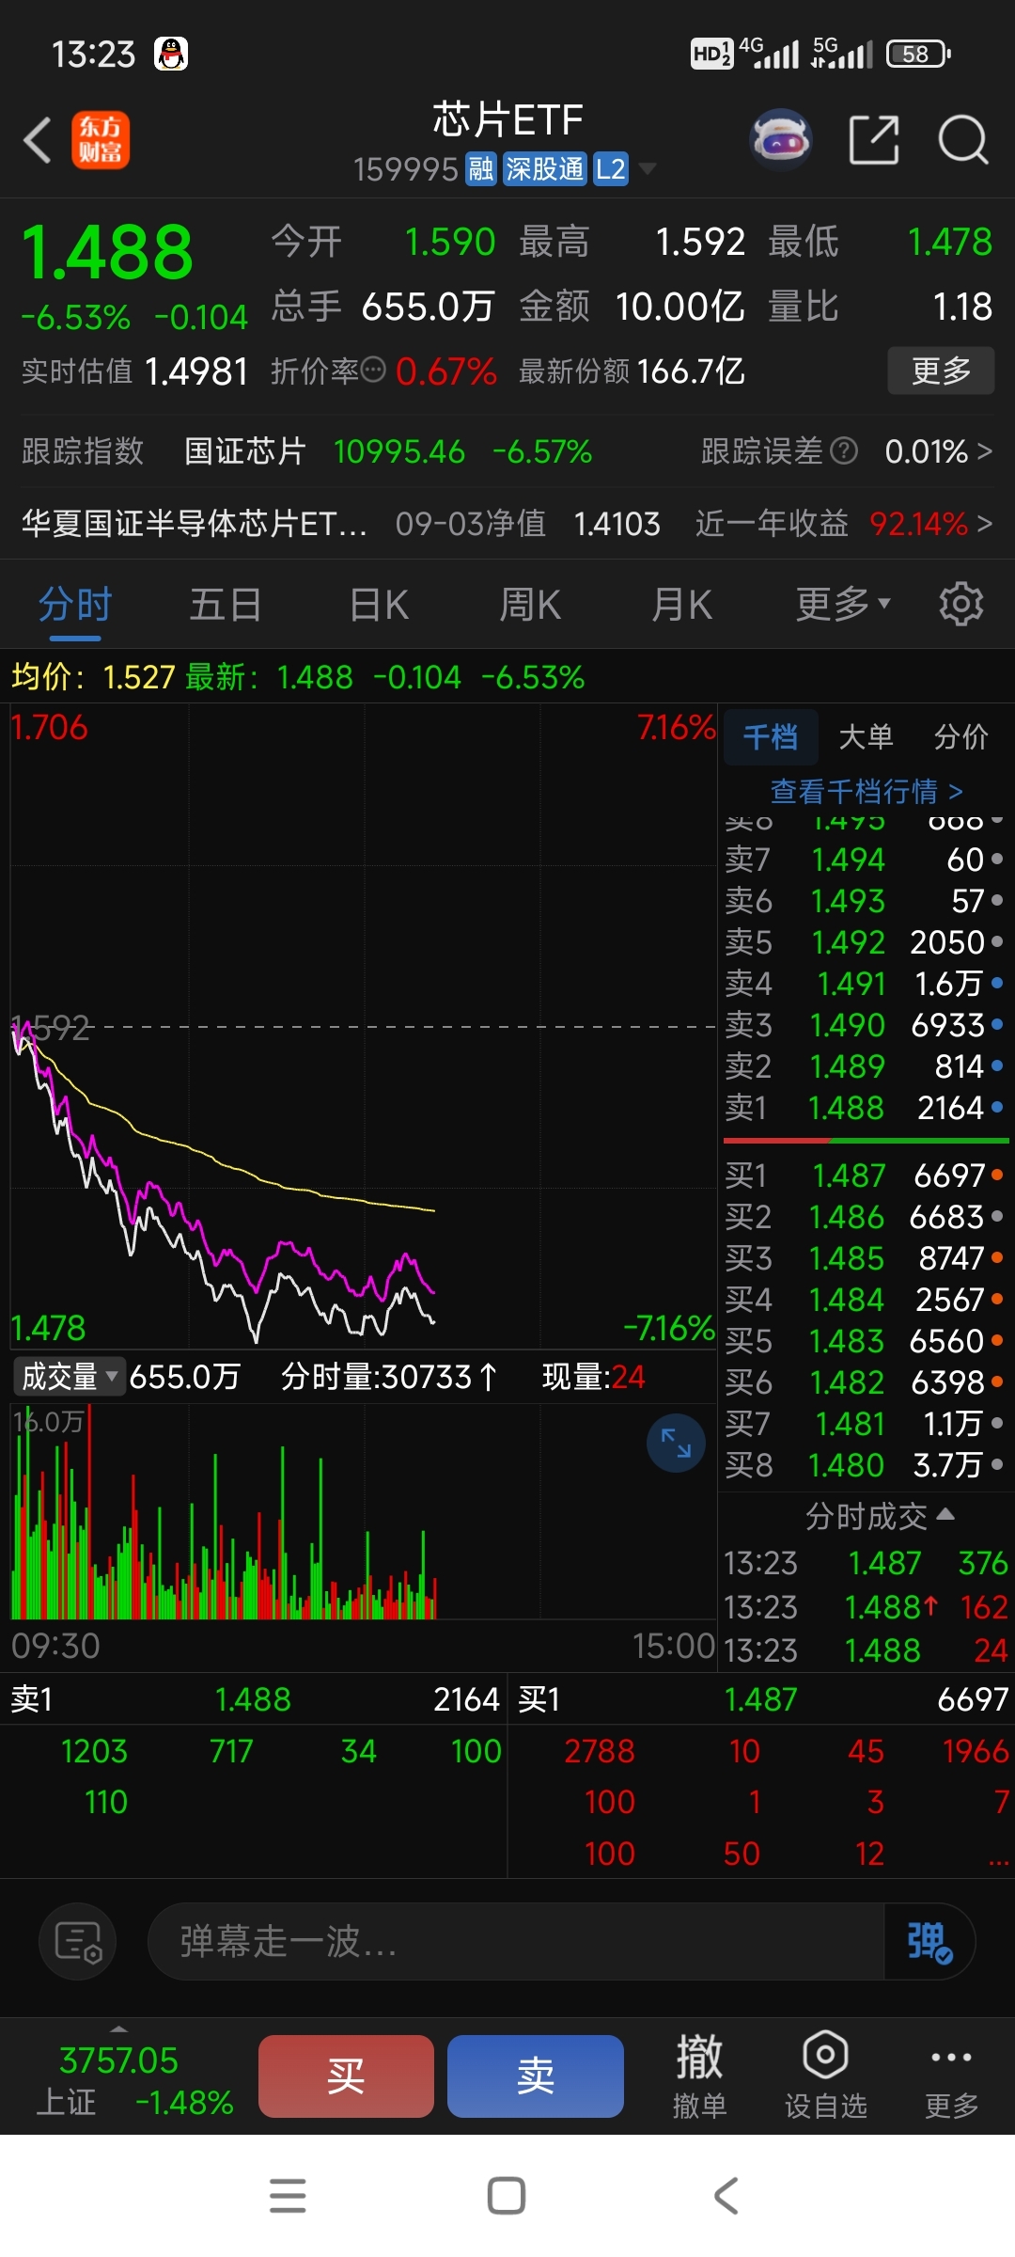Open 查看千档行情 link

point(867,792)
